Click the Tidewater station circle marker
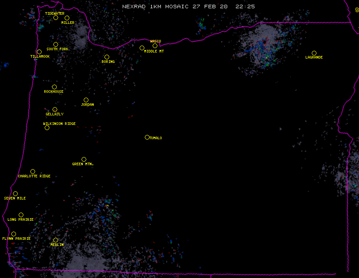 55,17
